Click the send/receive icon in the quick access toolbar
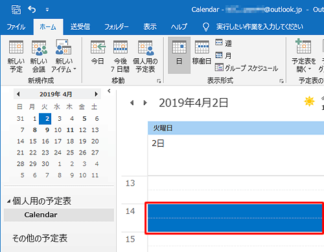Screen dimensions: 324x252 click(16, 10)
